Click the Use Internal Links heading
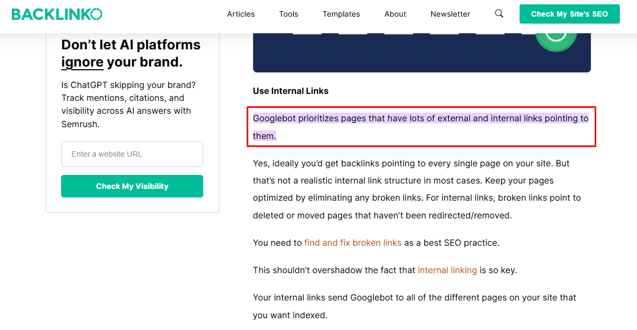The image size is (637, 330). coord(291,91)
